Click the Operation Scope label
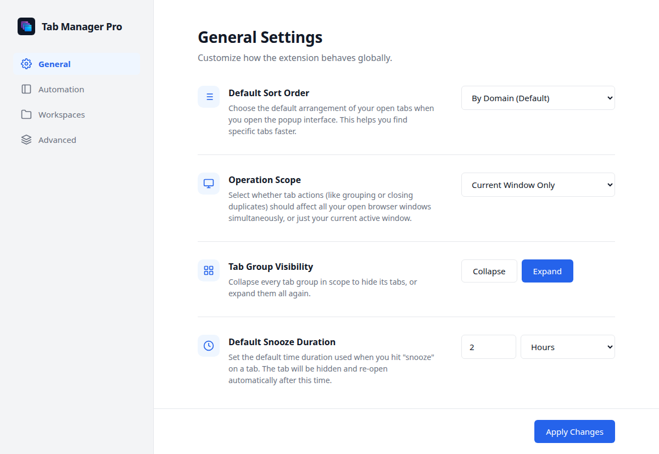The height and width of the screenshot is (454, 659). (265, 180)
